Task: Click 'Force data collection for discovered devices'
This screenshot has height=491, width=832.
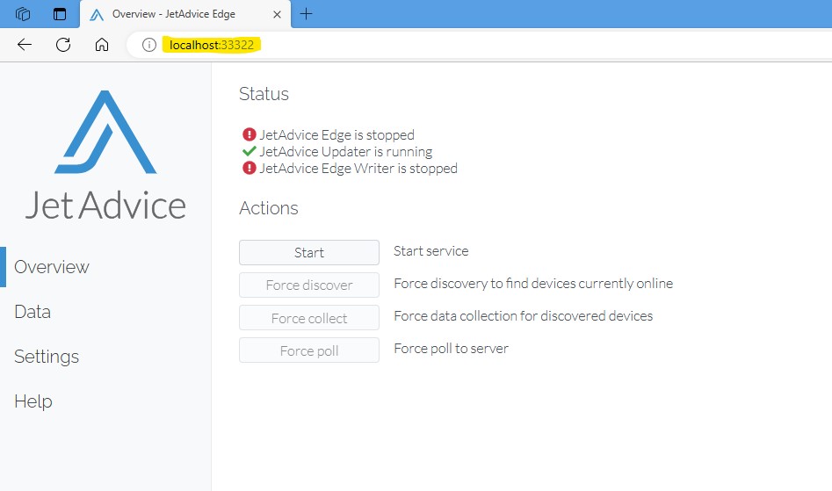Action: (523, 316)
